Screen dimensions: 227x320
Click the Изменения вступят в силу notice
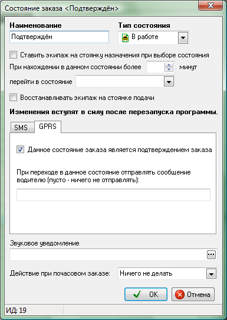click(x=114, y=112)
